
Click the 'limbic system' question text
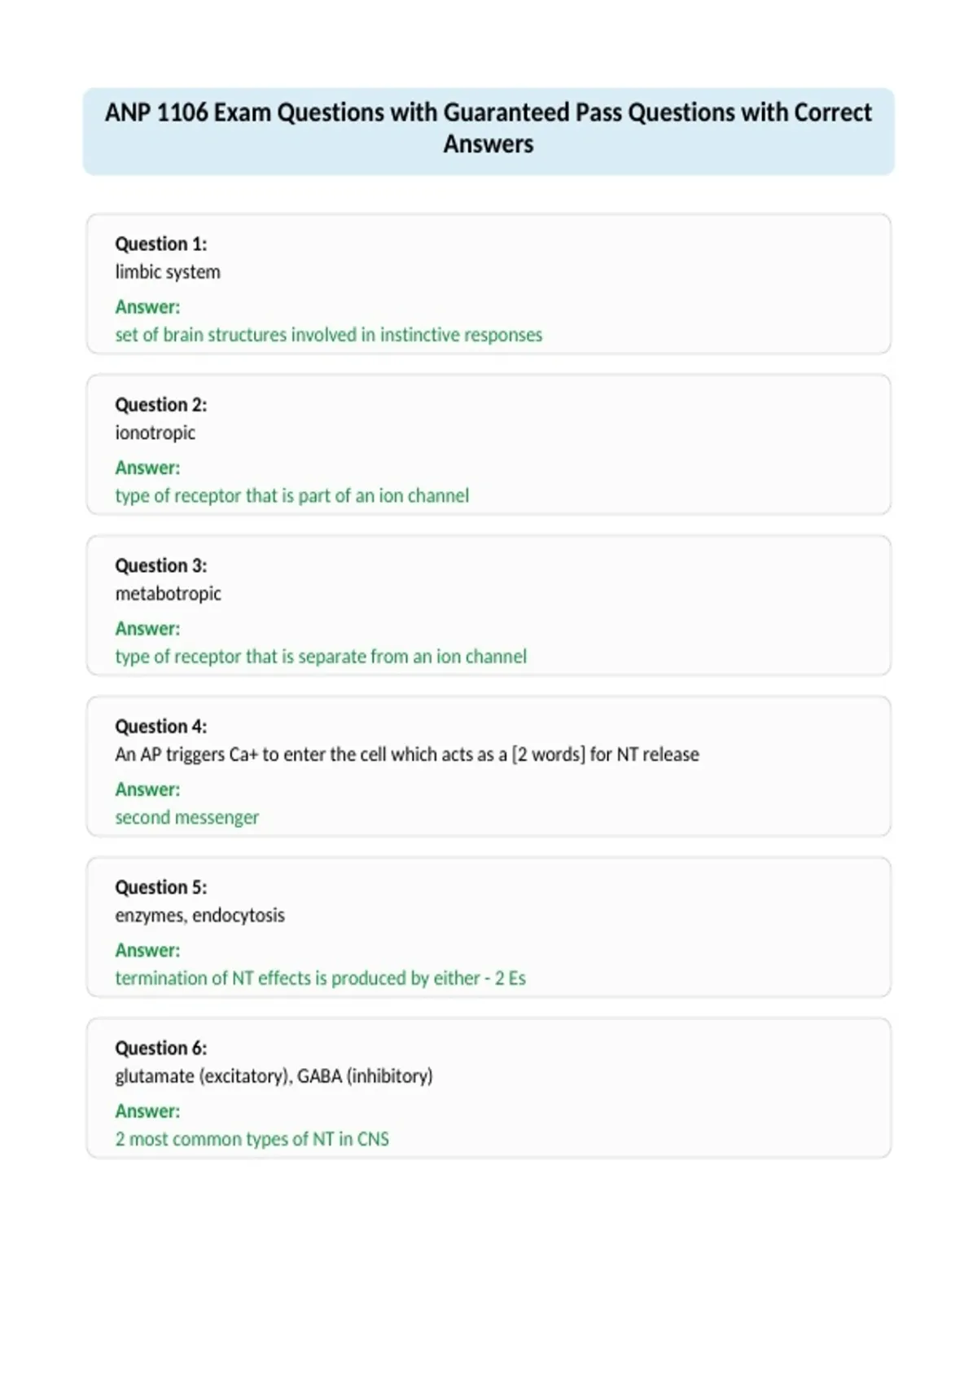coord(168,272)
